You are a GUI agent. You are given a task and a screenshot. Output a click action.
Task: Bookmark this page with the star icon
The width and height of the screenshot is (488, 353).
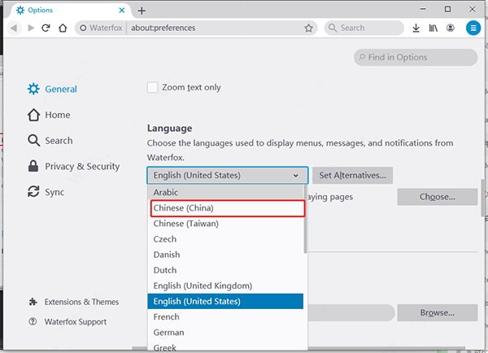[x=308, y=28]
